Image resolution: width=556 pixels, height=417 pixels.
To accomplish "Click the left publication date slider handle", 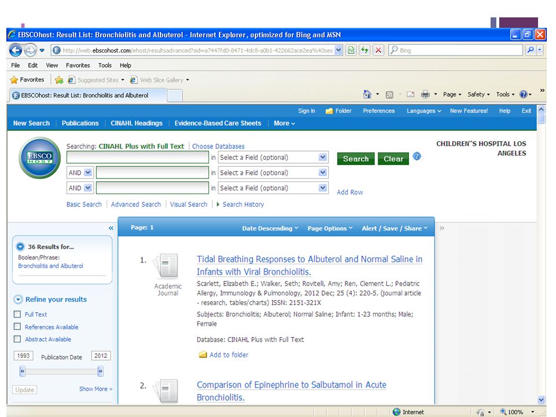I will click(x=23, y=371).
